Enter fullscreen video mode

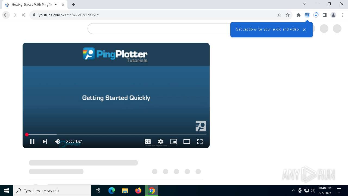pos(200,142)
